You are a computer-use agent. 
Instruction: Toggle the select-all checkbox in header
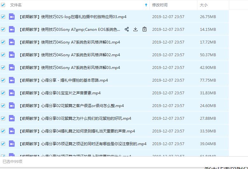(x=3, y=5)
